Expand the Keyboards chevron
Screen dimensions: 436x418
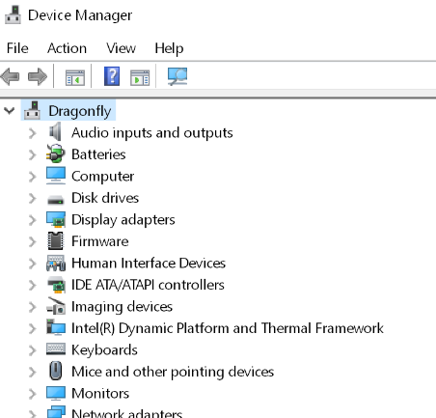click(x=32, y=350)
